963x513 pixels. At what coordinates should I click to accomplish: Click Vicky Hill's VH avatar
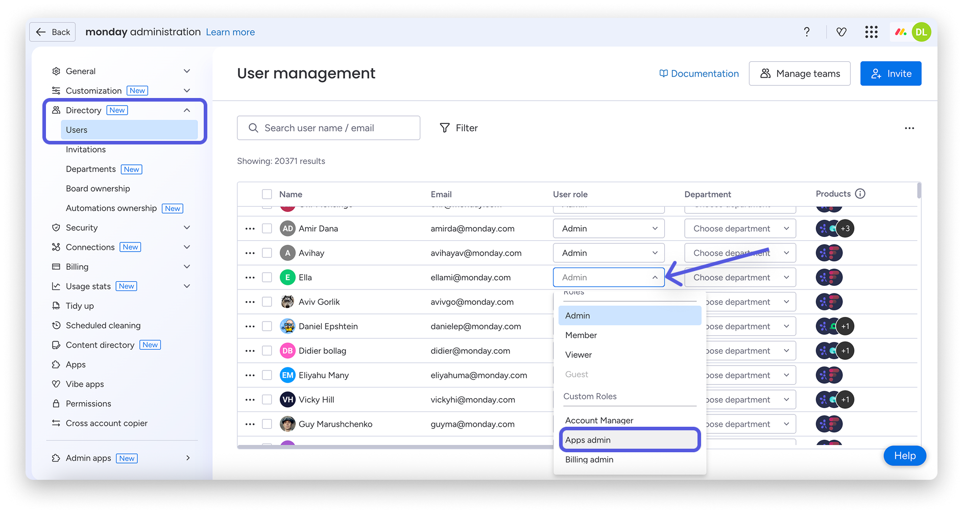(288, 400)
